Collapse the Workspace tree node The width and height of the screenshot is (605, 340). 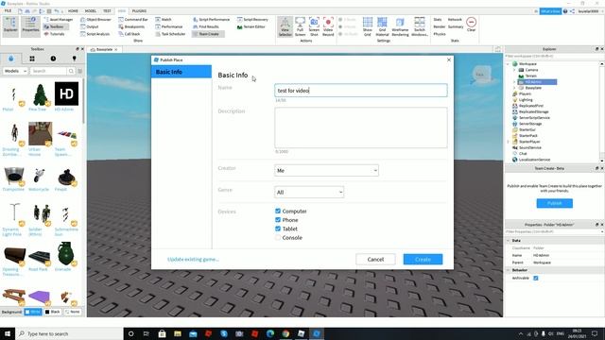click(x=509, y=64)
